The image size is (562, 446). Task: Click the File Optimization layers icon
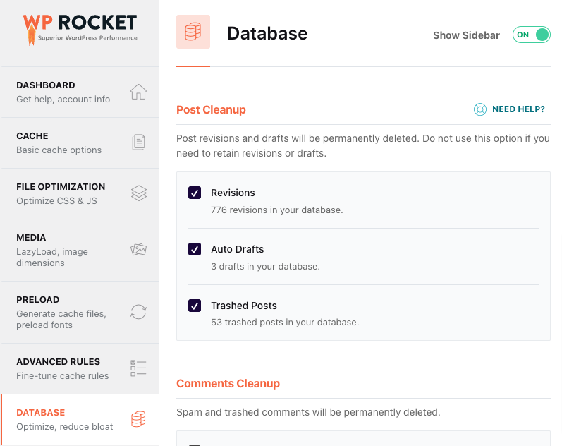pyautogui.click(x=139, y=193)
